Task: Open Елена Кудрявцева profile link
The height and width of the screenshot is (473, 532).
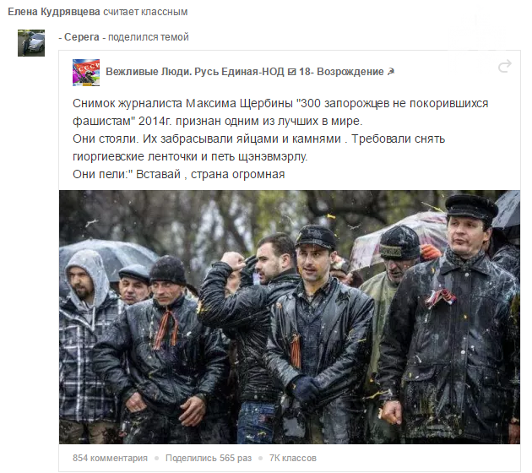Action: [x=54, y=12]
